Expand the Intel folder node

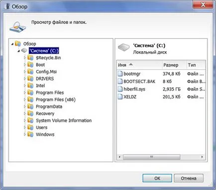click(25, 86)
